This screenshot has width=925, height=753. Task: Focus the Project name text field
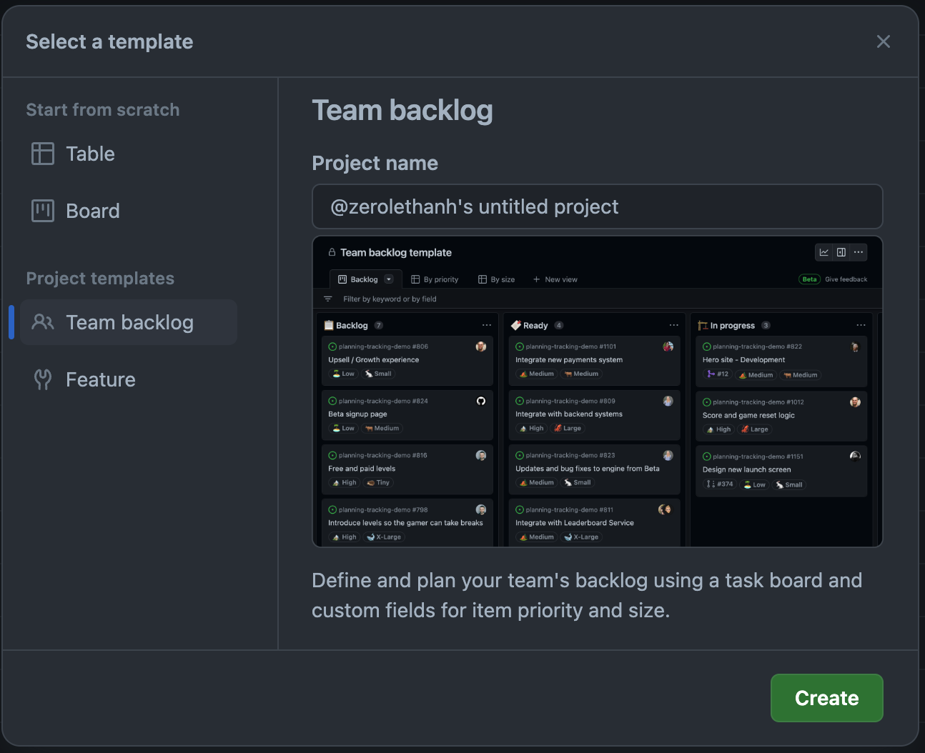coord(597,207)
